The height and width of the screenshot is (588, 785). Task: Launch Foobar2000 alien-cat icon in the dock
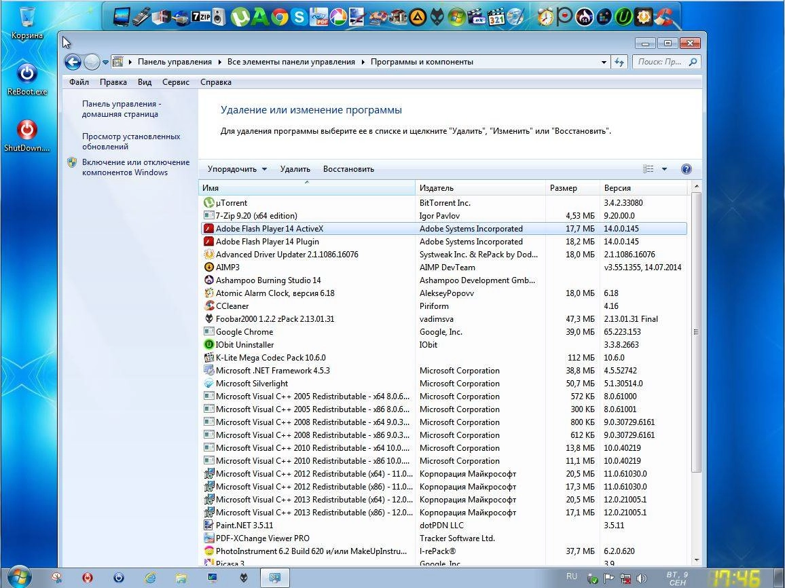coord(437,17)
